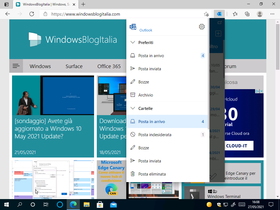Open Task View from taskbar
Viewport: 280px width, 210px height.
click(46, 205)
